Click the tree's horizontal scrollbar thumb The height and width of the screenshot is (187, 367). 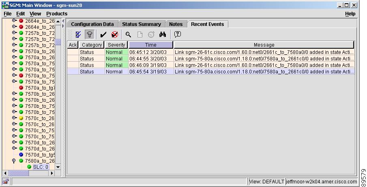19,173
